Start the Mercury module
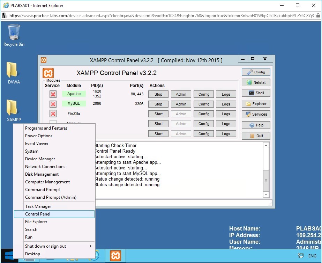322x263 pixels. [x=158, y=124]
